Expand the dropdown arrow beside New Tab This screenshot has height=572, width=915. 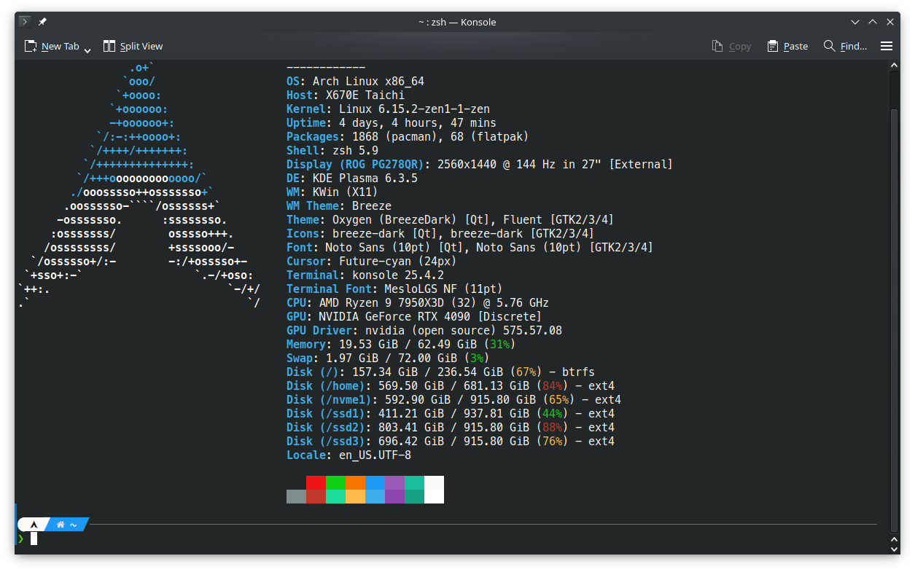87,49
